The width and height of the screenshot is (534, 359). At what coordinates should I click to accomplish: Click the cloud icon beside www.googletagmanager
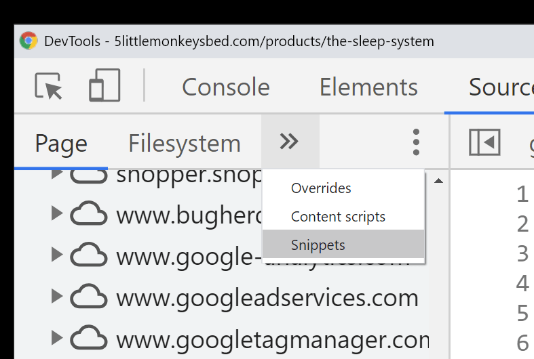89,338
